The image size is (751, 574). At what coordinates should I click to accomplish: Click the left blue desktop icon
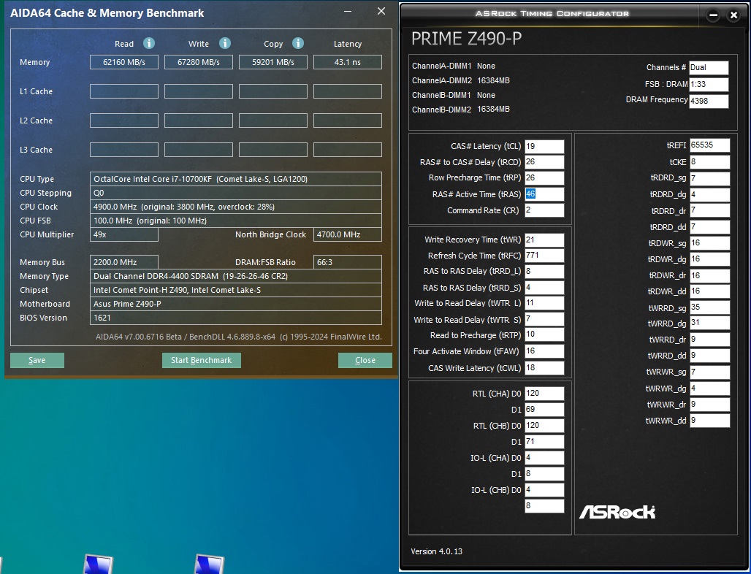pyautogui.click(x=98, y=564)
